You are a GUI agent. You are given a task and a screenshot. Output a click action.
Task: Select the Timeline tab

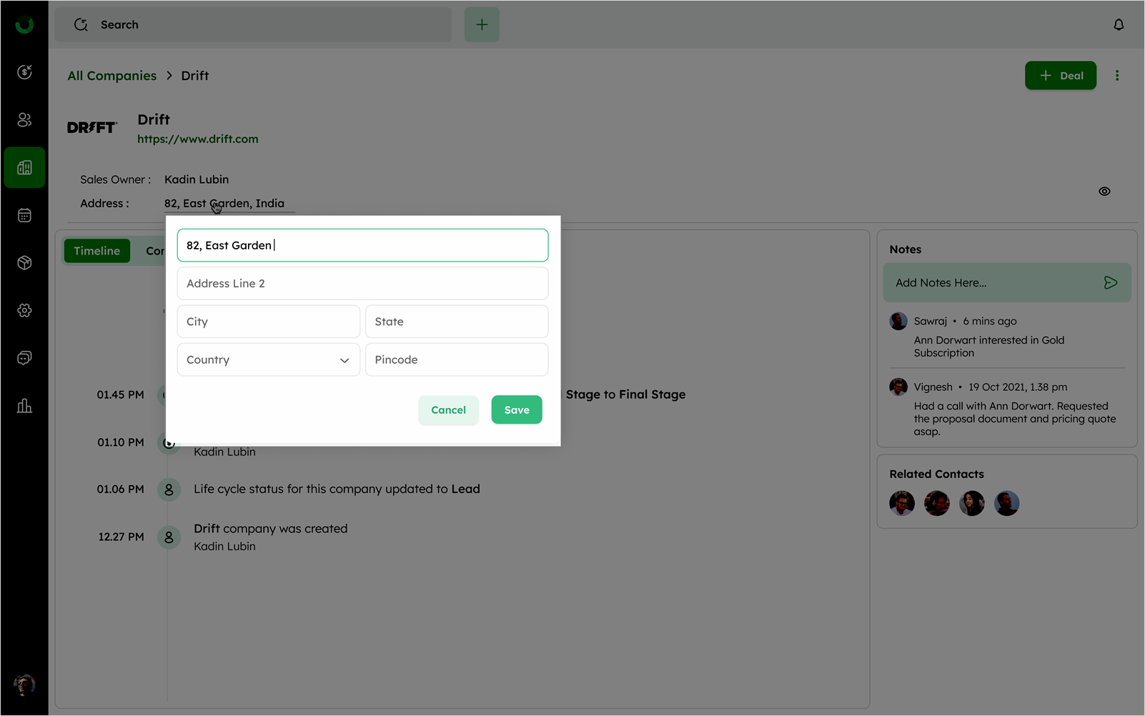(x=97, y=251)
